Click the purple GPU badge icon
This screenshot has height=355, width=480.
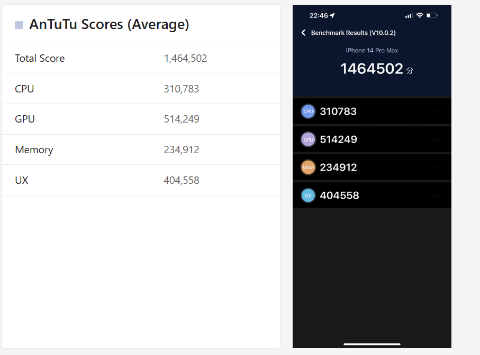click(308, 139)
